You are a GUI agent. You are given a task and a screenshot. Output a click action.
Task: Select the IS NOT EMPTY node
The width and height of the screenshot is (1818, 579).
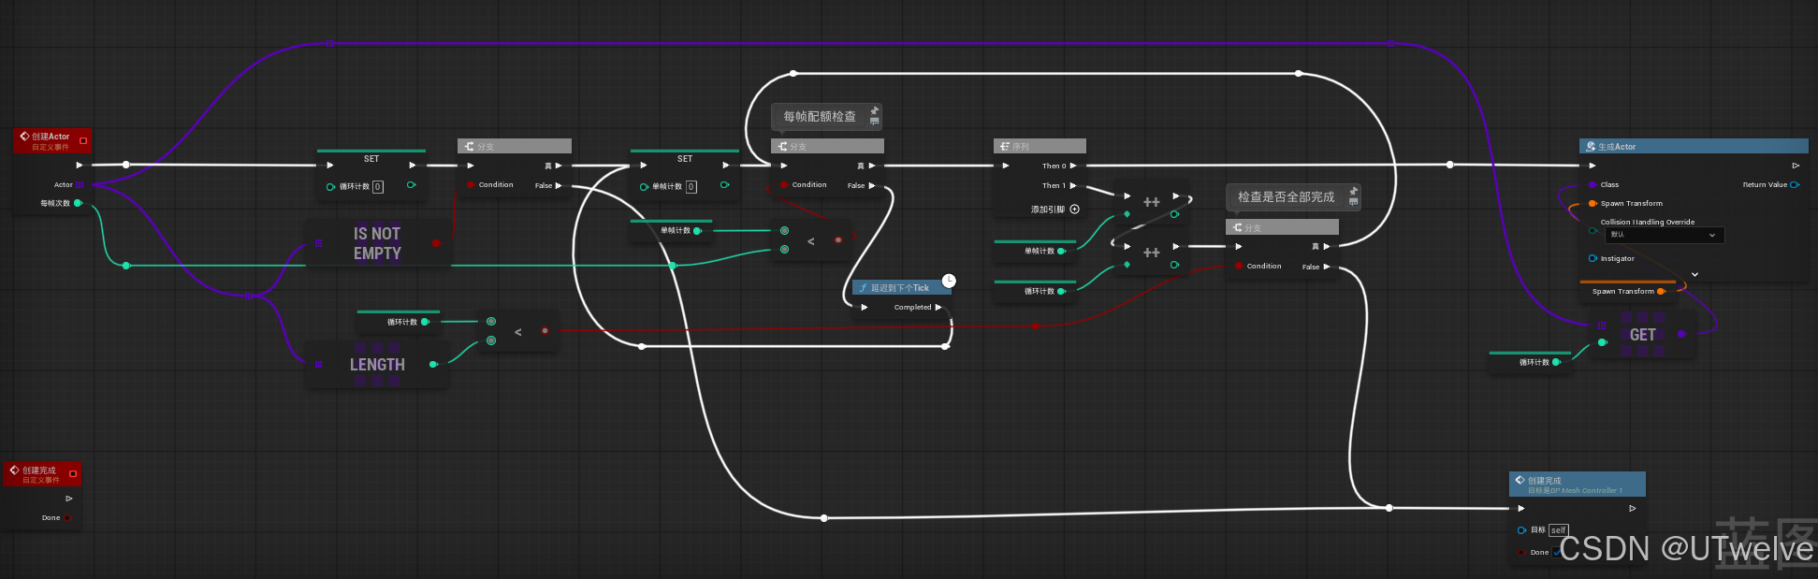(378, 243)
